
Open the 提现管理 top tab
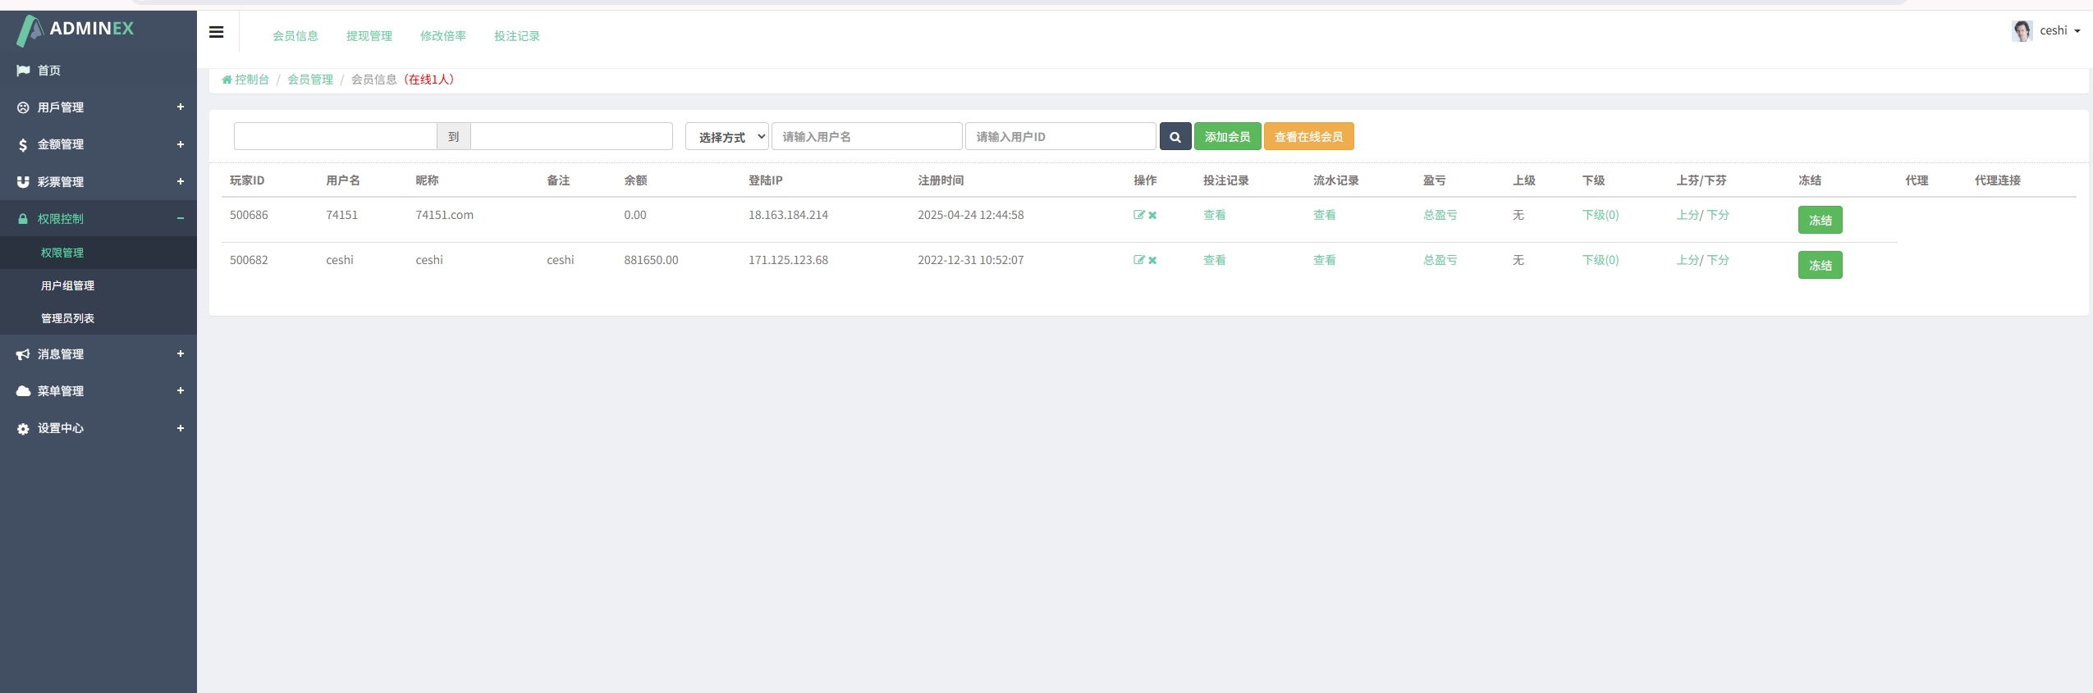click(x=369, y=36)
